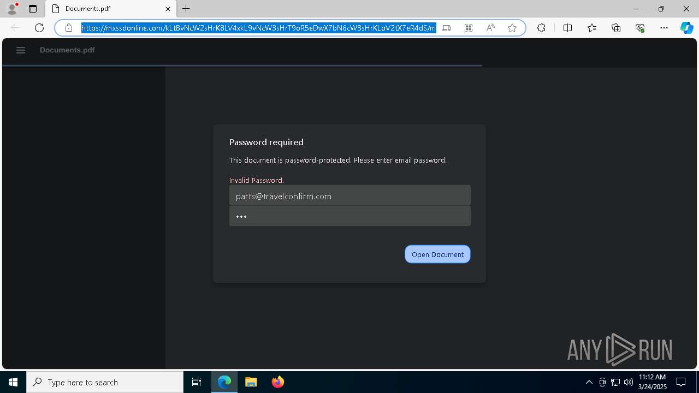Open File Explorer from taskbar
Viewport: 699px width, 393px height.
coord(251,382)
